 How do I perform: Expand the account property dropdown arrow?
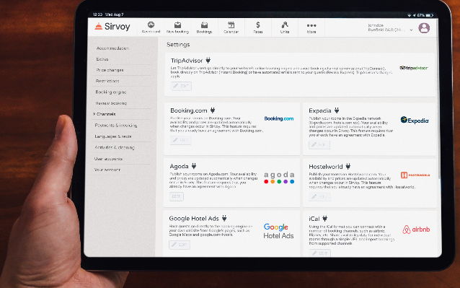click(x=411, y=30)
